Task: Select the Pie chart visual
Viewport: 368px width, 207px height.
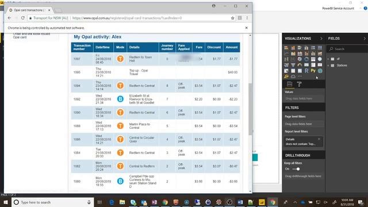Action: click(300, 59)
